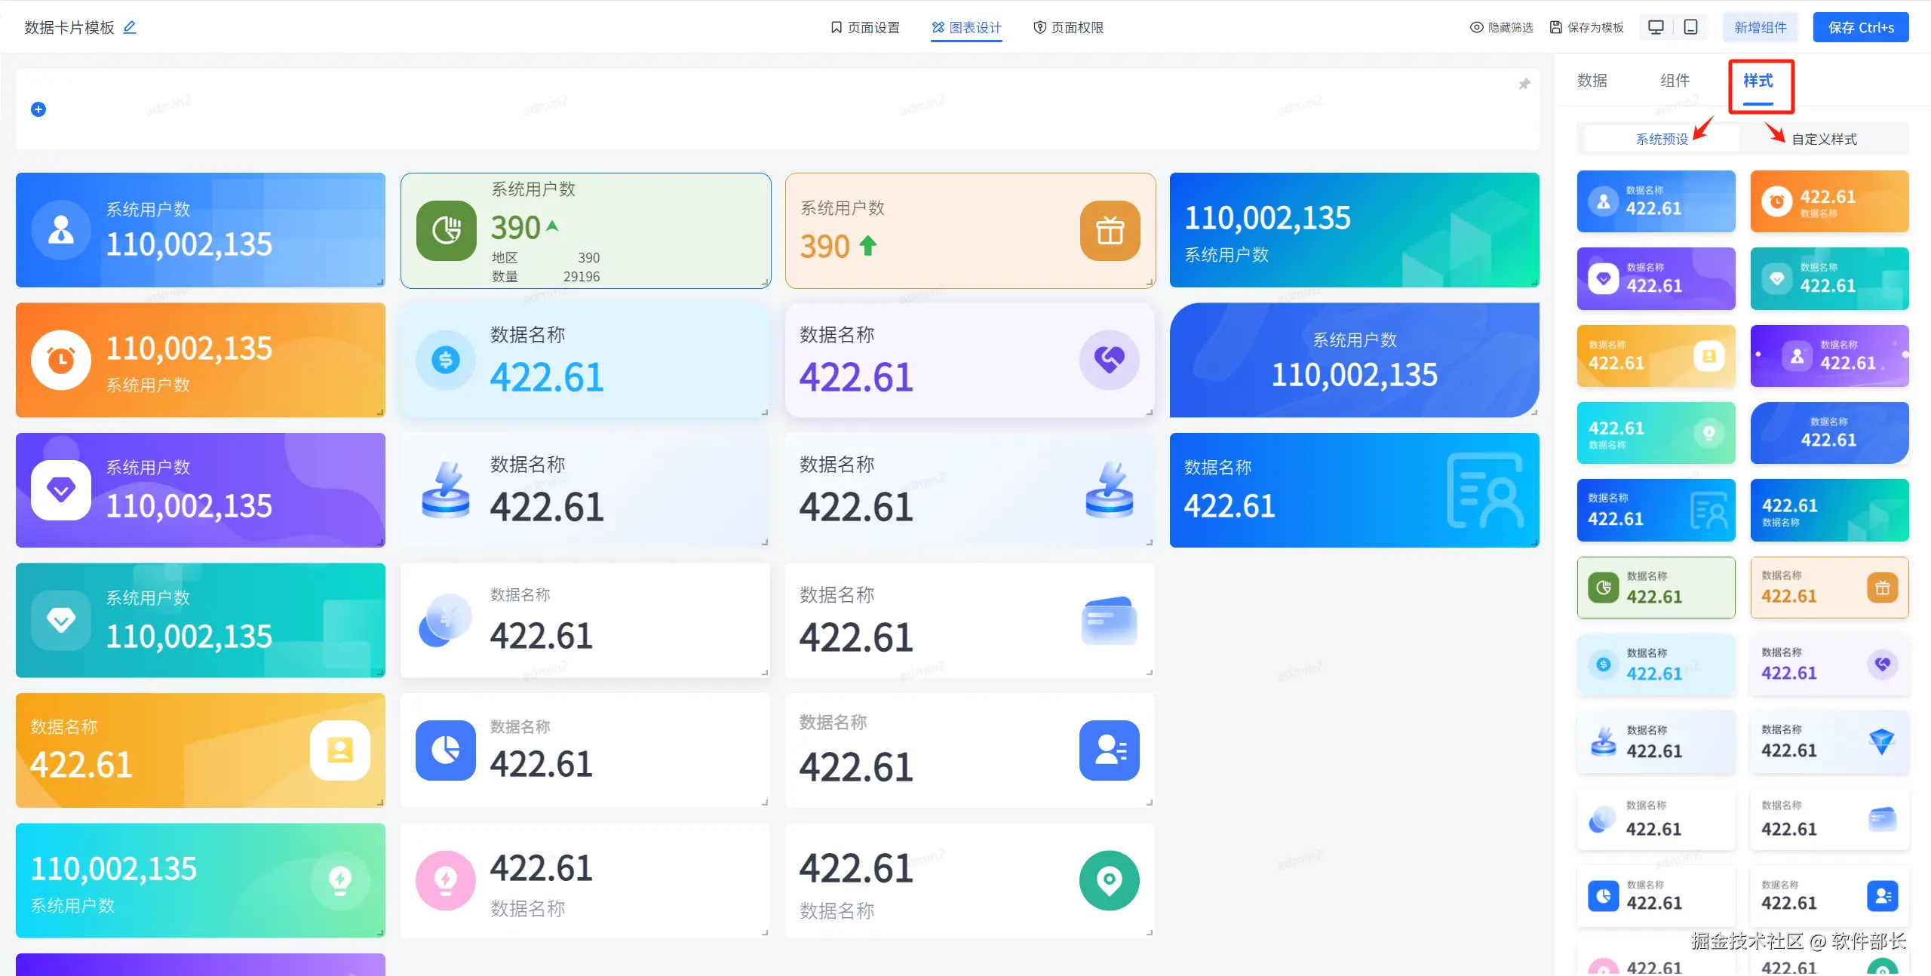Open the 页面权限 tab
The height and width of the screenshot is (976, 1931).
1068,27
